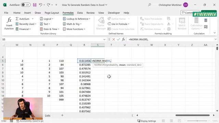Open Text functions menu
This screenshot has width=219, height=123.
click(45, 24)
